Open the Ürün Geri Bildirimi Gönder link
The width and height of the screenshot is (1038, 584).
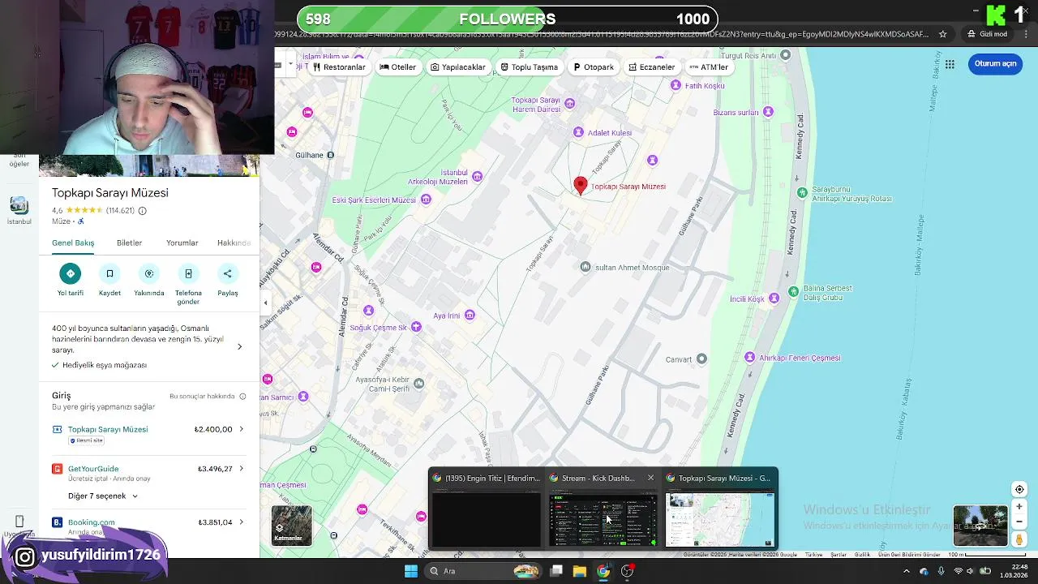909,555
